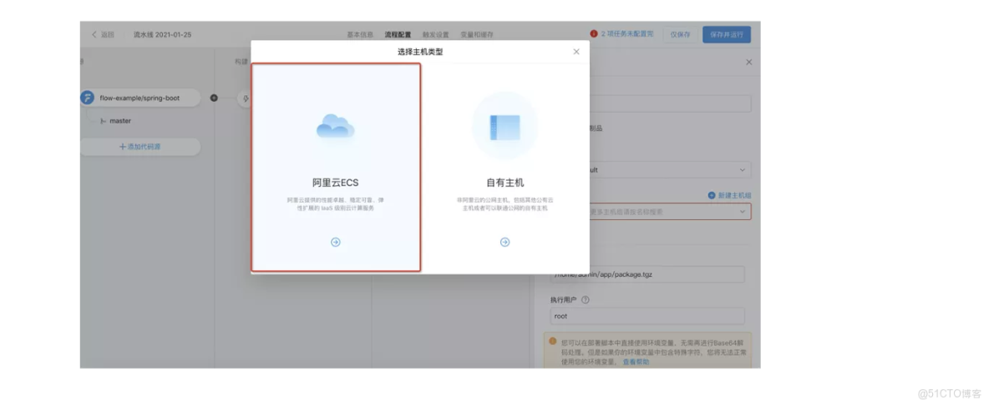Open the 查看帮助 link
Screen dimensions: 989x406
coord(636,362)
